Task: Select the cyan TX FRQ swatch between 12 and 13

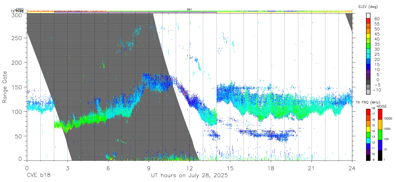Action: click(x=368, y=140)
